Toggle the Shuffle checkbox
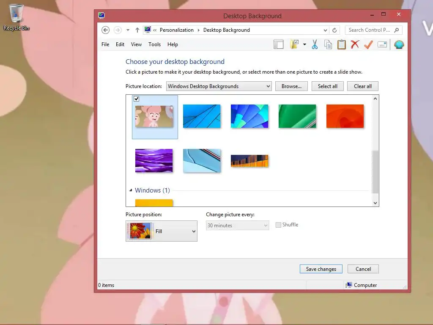Viewport: 433px width, 325px height. 278,225
